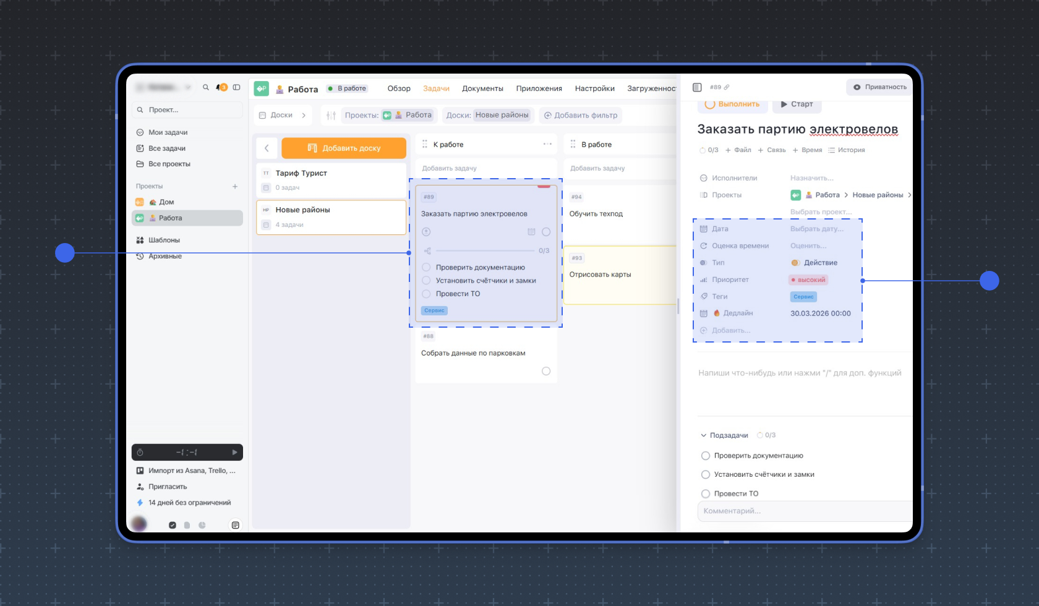This screenshot has height=606, width=1039.
Task: Expand the Доски breadcrumb chevron
Action: pyautogui.click(x=304, y=116)
